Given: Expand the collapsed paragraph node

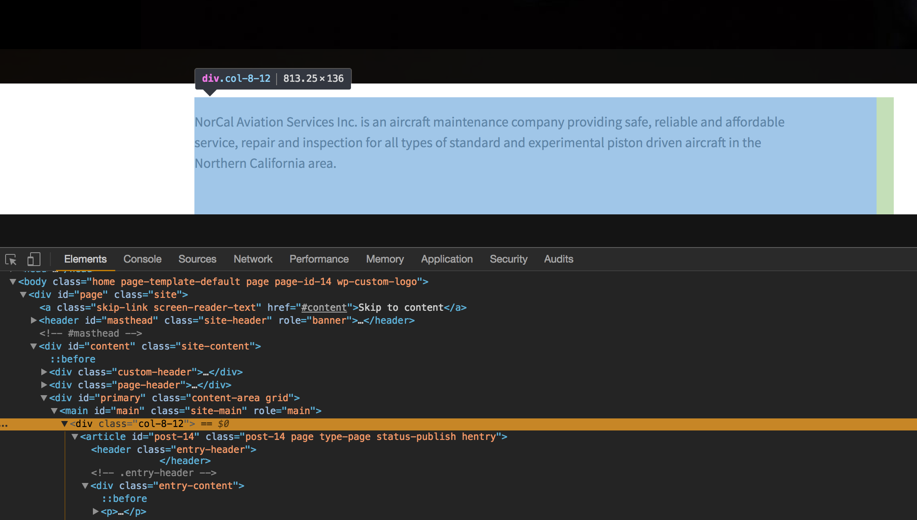Looking at the screenshot, I should [95, 511].
